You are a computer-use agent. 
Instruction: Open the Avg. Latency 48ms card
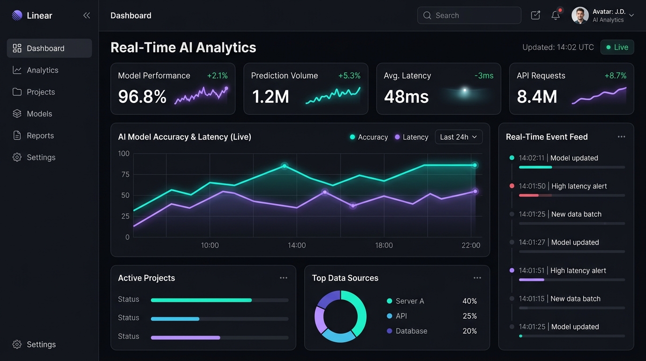[438, 89]
